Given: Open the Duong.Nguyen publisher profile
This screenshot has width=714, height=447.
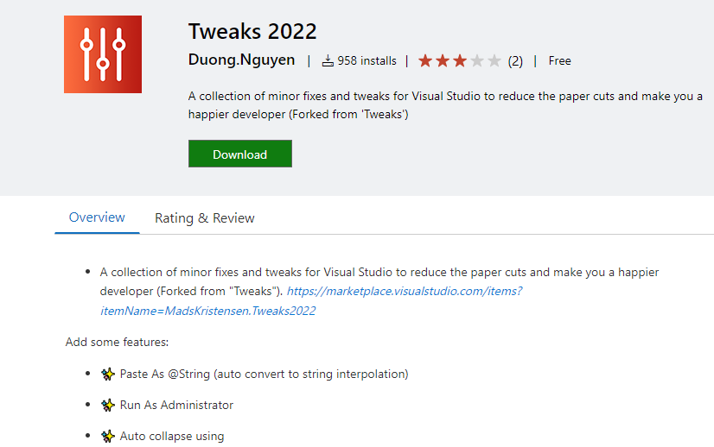Looking at the screenshot, I should [241, 60].
